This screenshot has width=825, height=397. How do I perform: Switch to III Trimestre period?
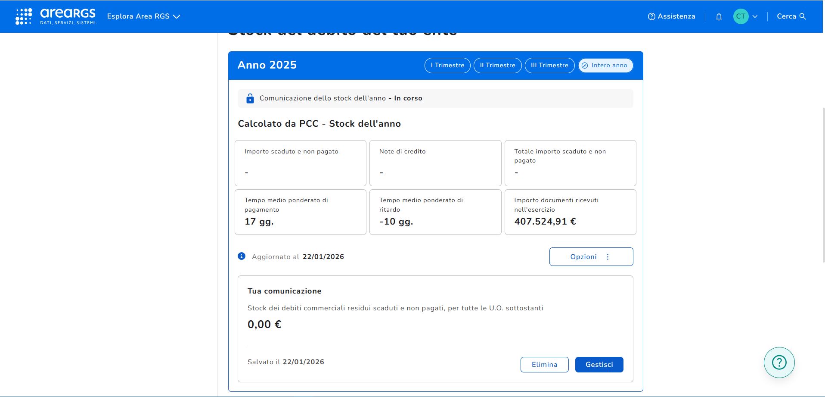click(549, 66)
